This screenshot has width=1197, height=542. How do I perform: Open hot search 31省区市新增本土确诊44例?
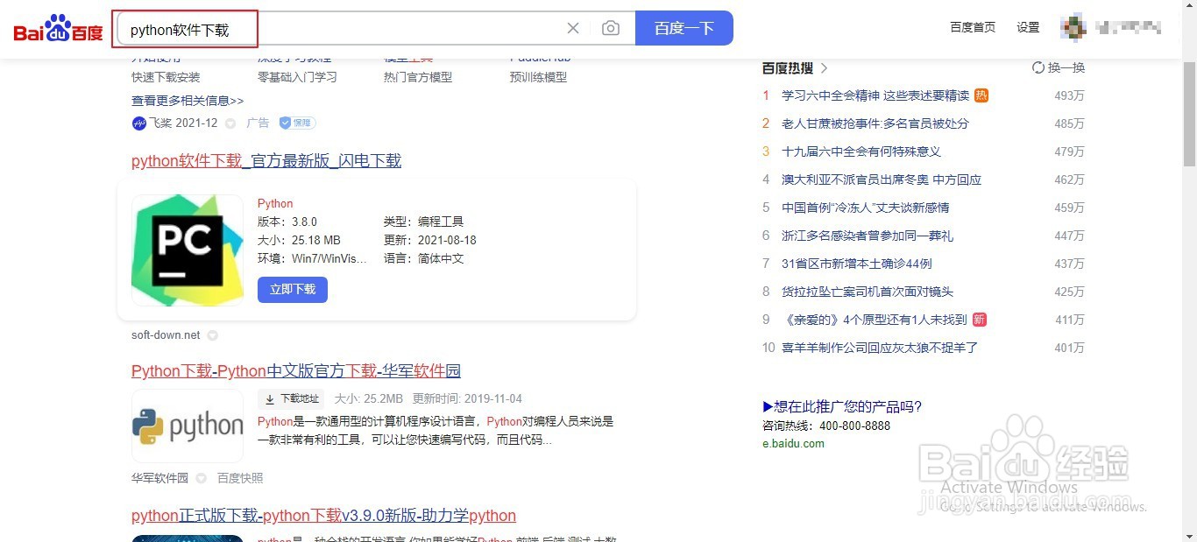point(857,264)
